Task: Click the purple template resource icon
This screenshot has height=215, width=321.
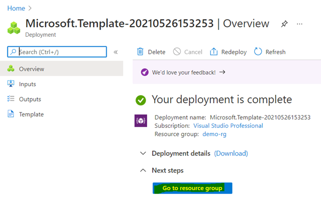Action: [x=141, y=121]
